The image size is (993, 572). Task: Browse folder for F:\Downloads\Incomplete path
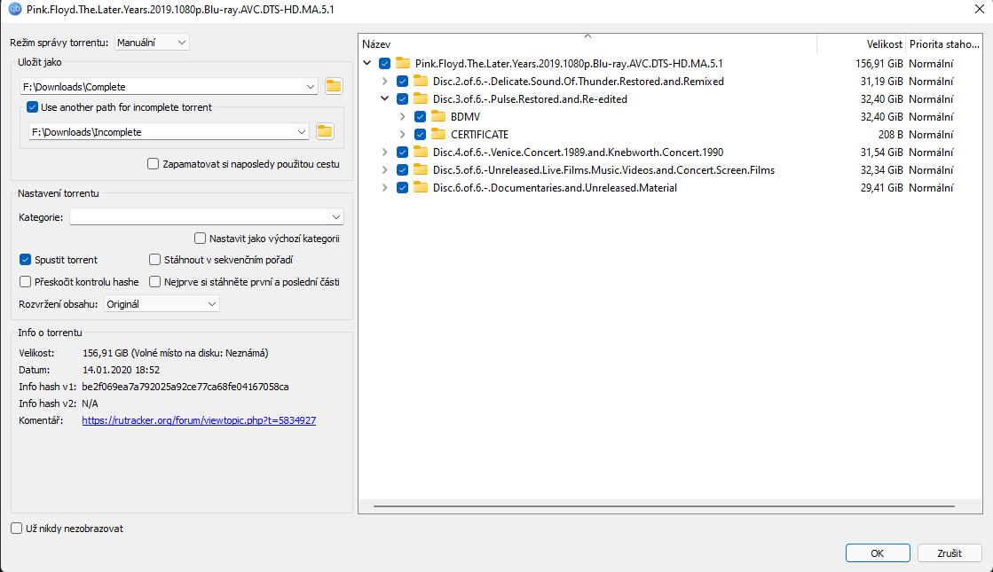[325, 131]
